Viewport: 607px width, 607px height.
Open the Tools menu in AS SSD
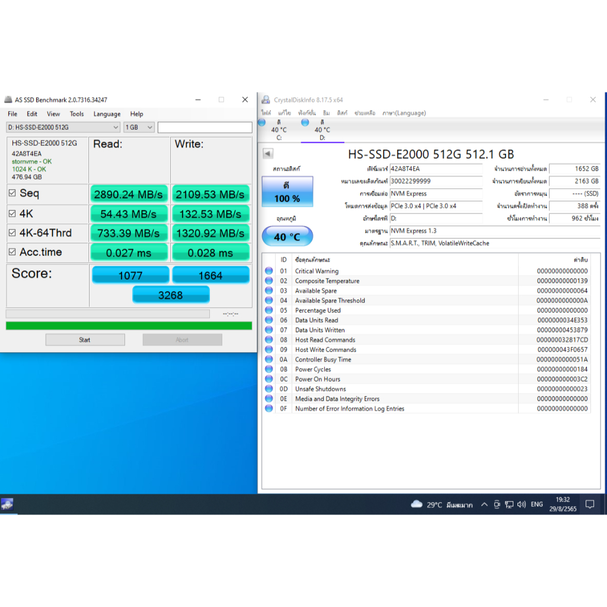(x=76, y=114)
